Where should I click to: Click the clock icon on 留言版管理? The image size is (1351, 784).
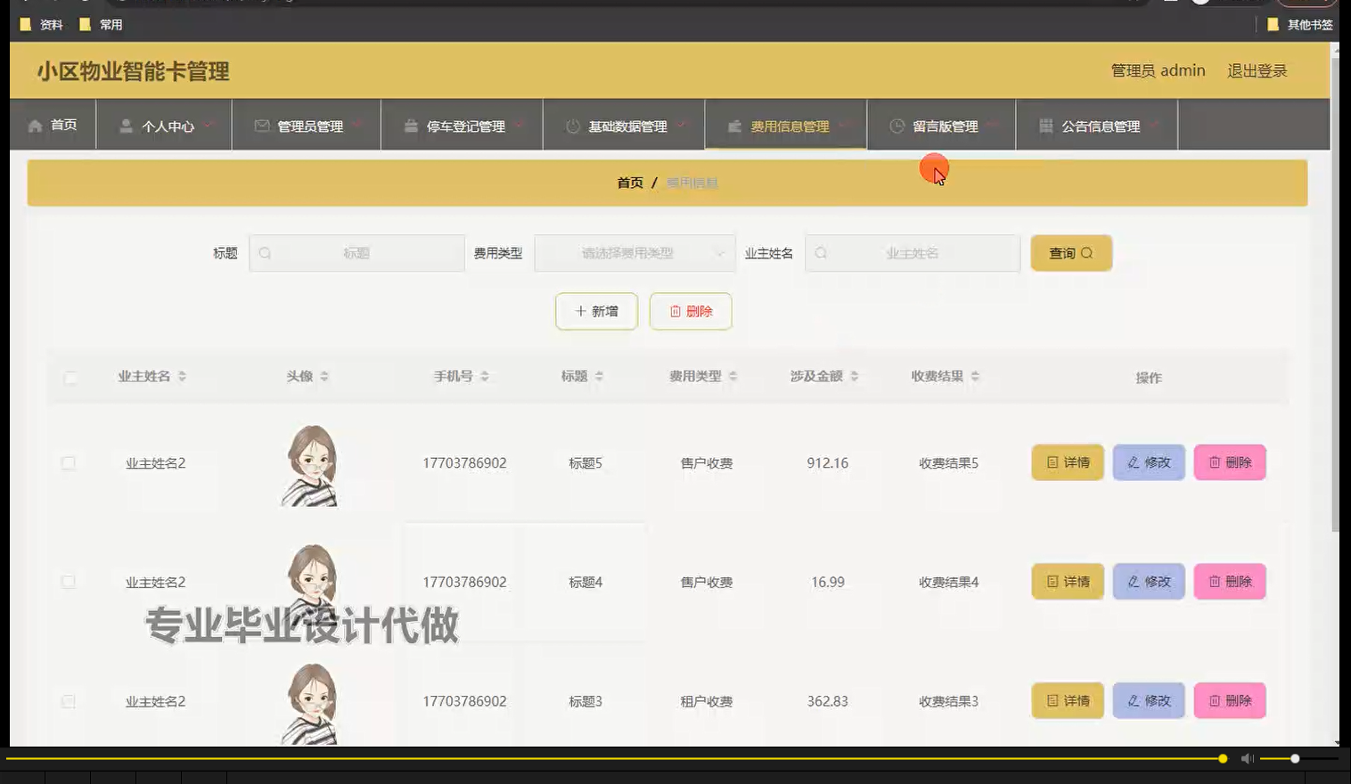896,126
